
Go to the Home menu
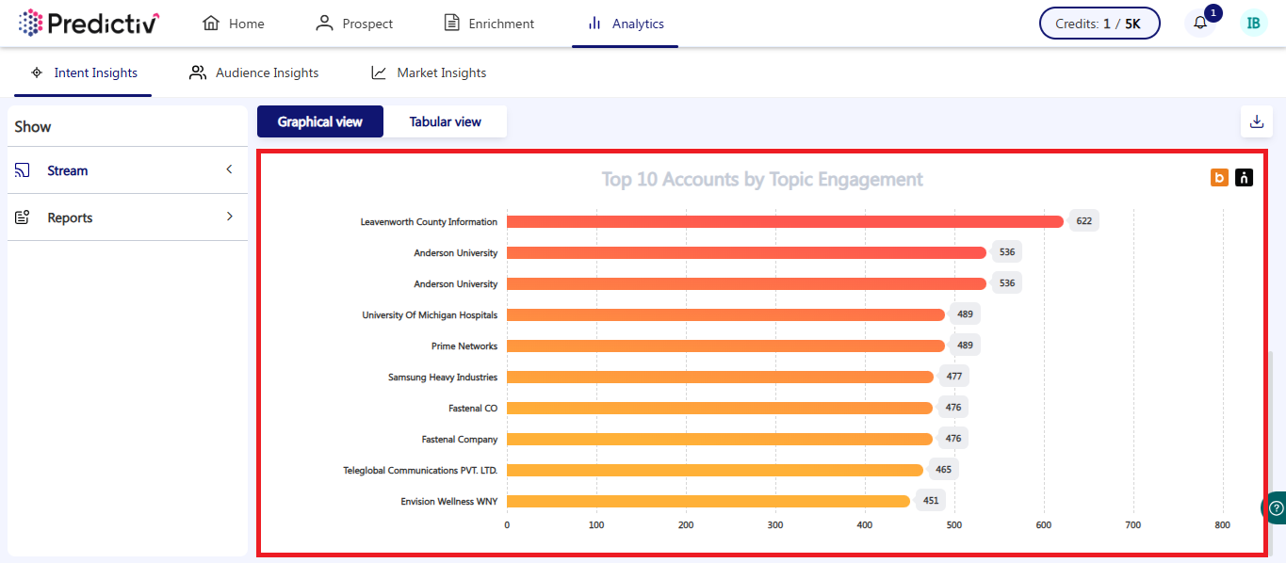234,24
